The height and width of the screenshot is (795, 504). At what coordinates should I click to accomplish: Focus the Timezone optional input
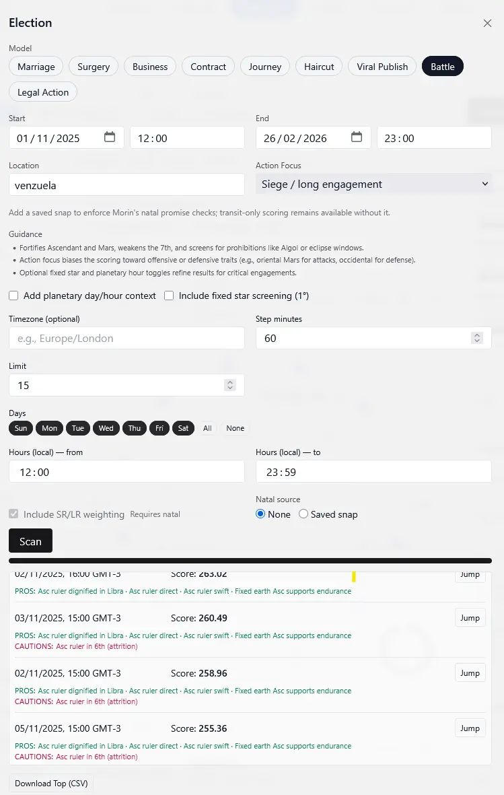pos(127,338)
